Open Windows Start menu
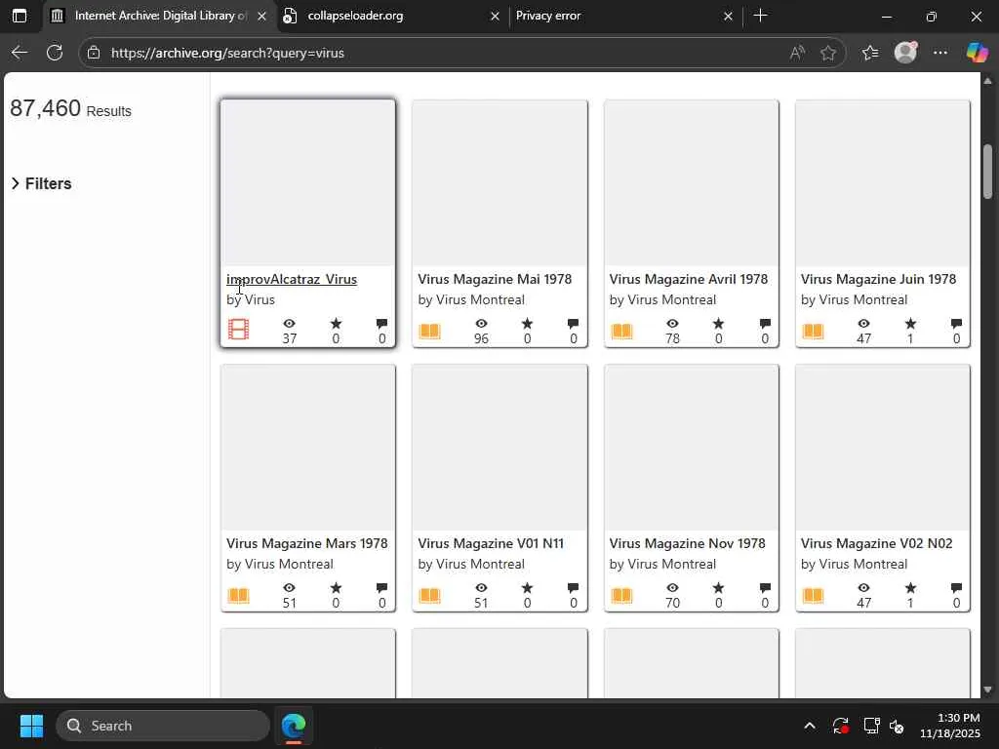This screenshot has height=749, width=999. click(x=31, y=726)
